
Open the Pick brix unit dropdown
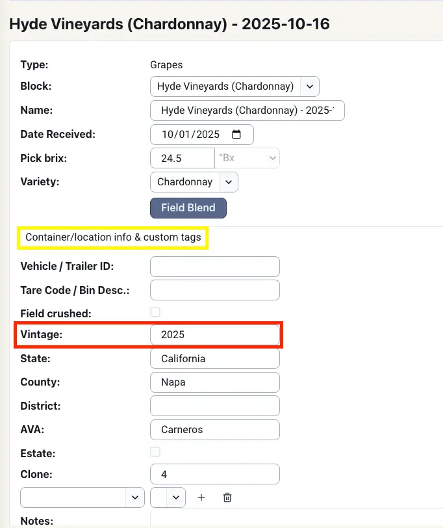[x=247, y=158]
